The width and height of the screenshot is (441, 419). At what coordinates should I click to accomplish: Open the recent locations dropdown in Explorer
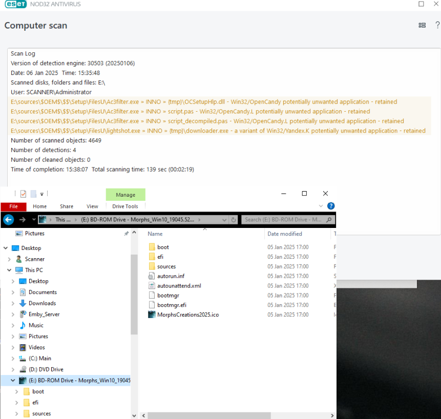(x=34, y=219)
